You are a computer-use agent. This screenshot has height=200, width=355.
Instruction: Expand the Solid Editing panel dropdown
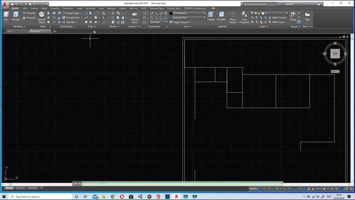coord(67,27)
